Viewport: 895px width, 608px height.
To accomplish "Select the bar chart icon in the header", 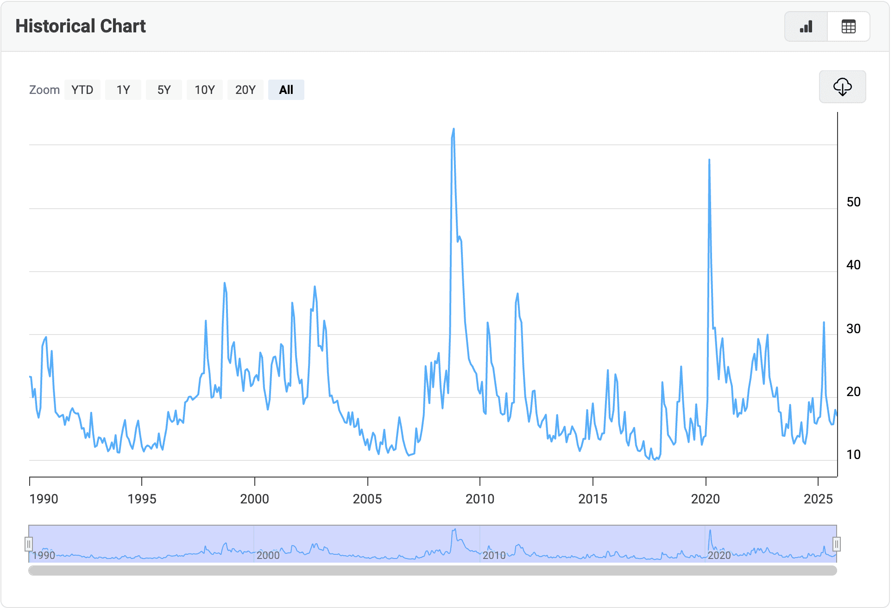I will (x=805, y=26).
